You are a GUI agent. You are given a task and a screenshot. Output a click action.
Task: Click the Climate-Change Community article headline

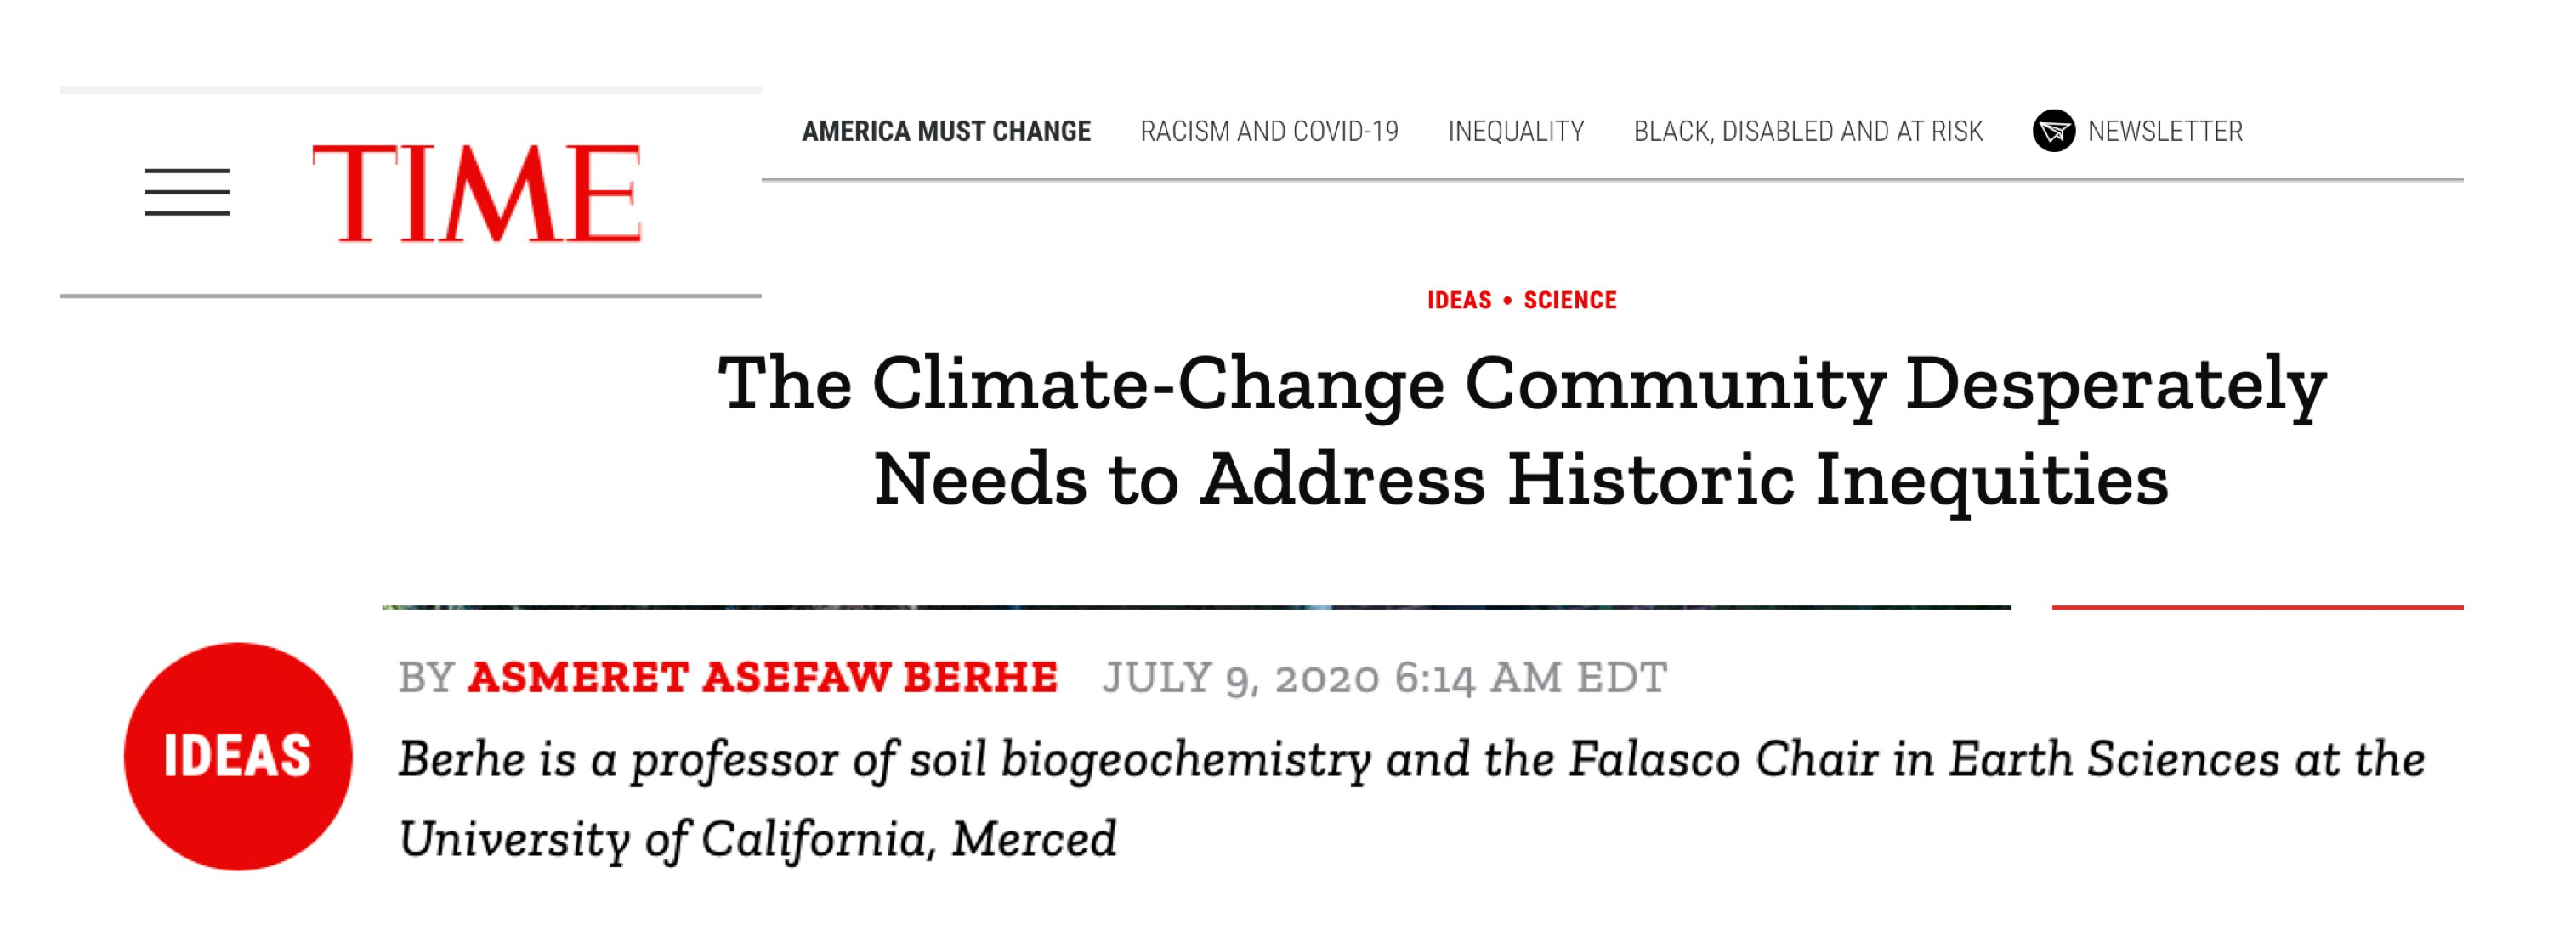pos(1522,430)
